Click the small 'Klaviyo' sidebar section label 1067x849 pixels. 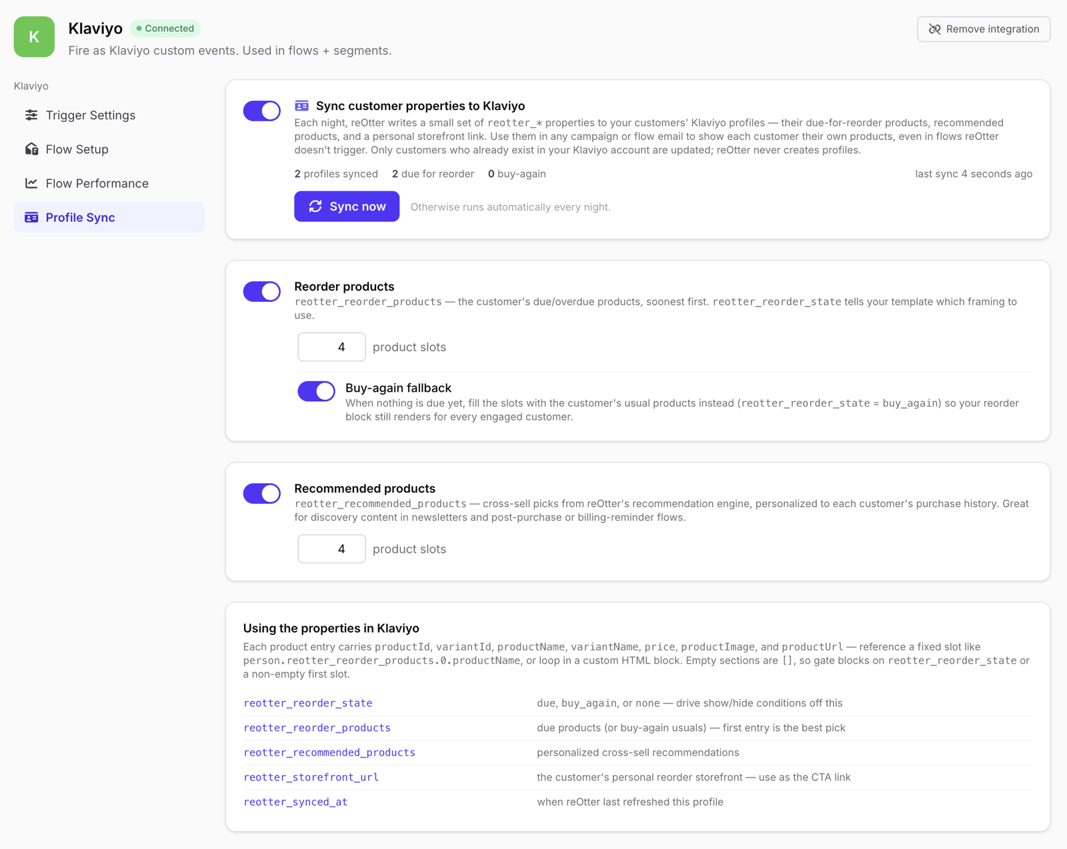click(x=31, y=86)
